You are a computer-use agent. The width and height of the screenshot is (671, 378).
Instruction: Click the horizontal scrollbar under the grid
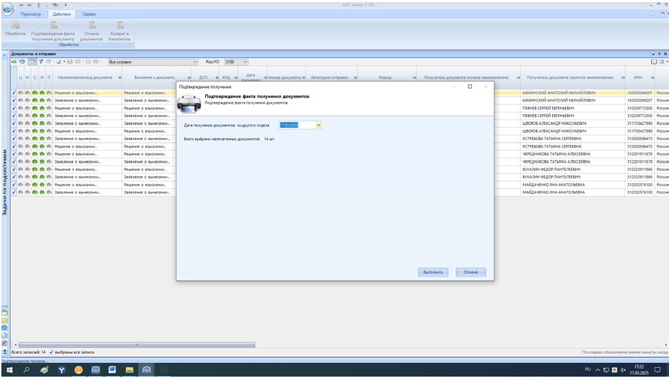pos(137,345)
